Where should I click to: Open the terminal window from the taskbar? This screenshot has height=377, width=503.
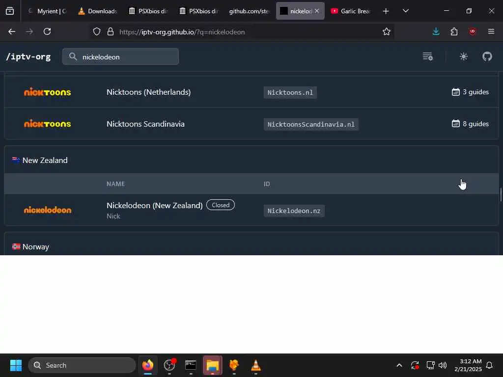191,365
